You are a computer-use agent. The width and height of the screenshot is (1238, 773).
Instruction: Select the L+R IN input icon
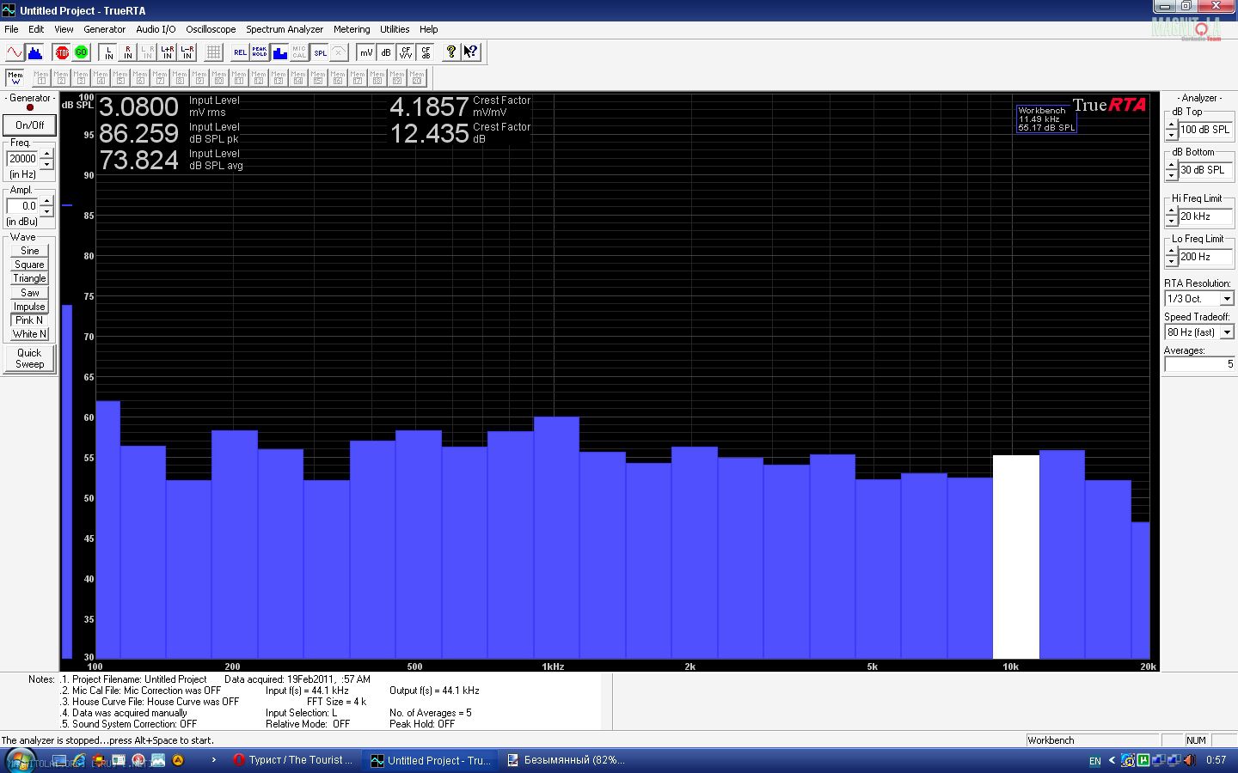pos(168,52)
